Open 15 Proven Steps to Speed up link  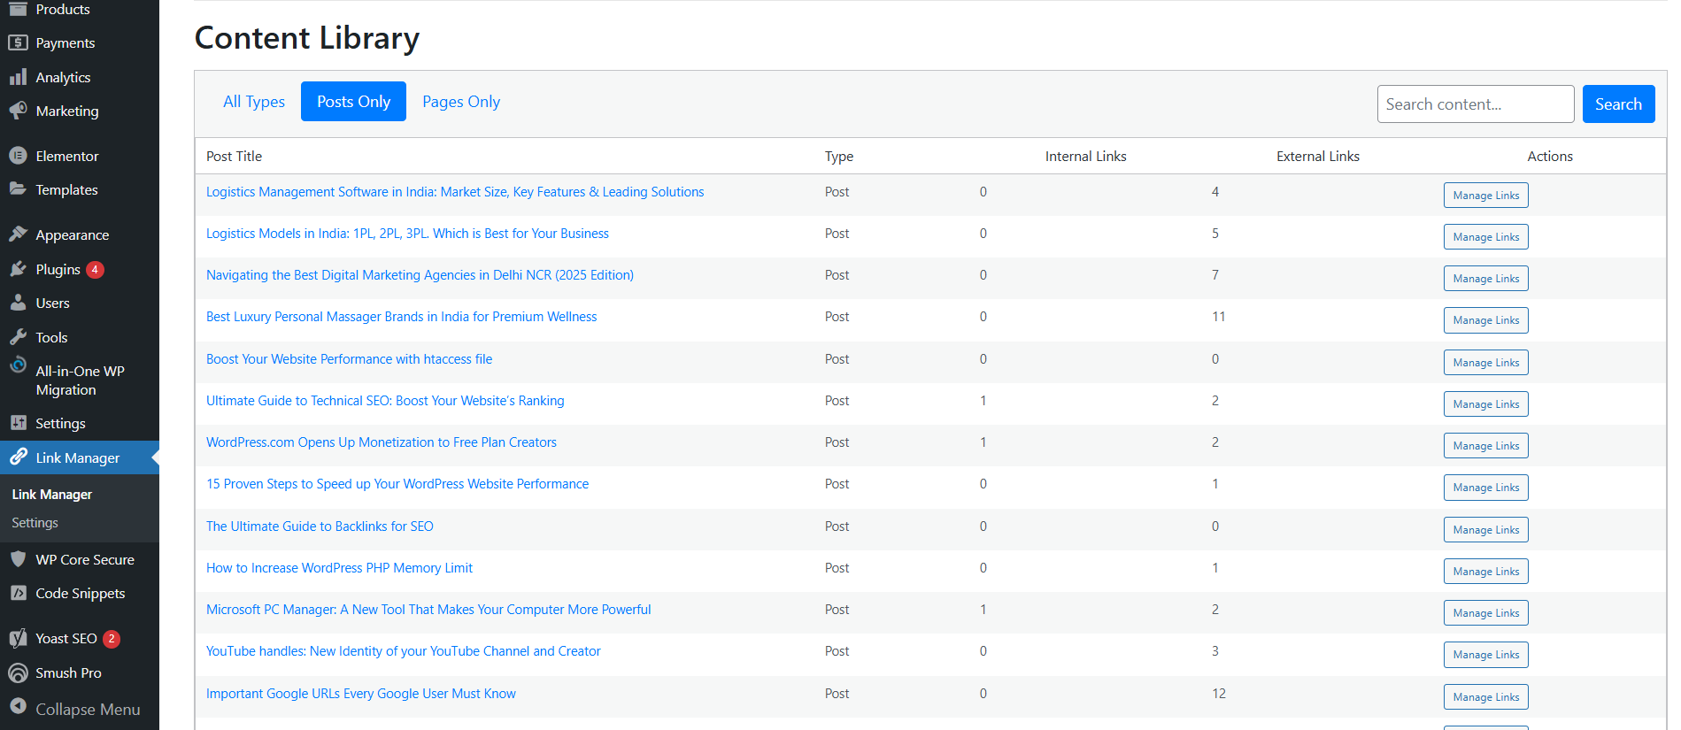(x=397, y=484)
